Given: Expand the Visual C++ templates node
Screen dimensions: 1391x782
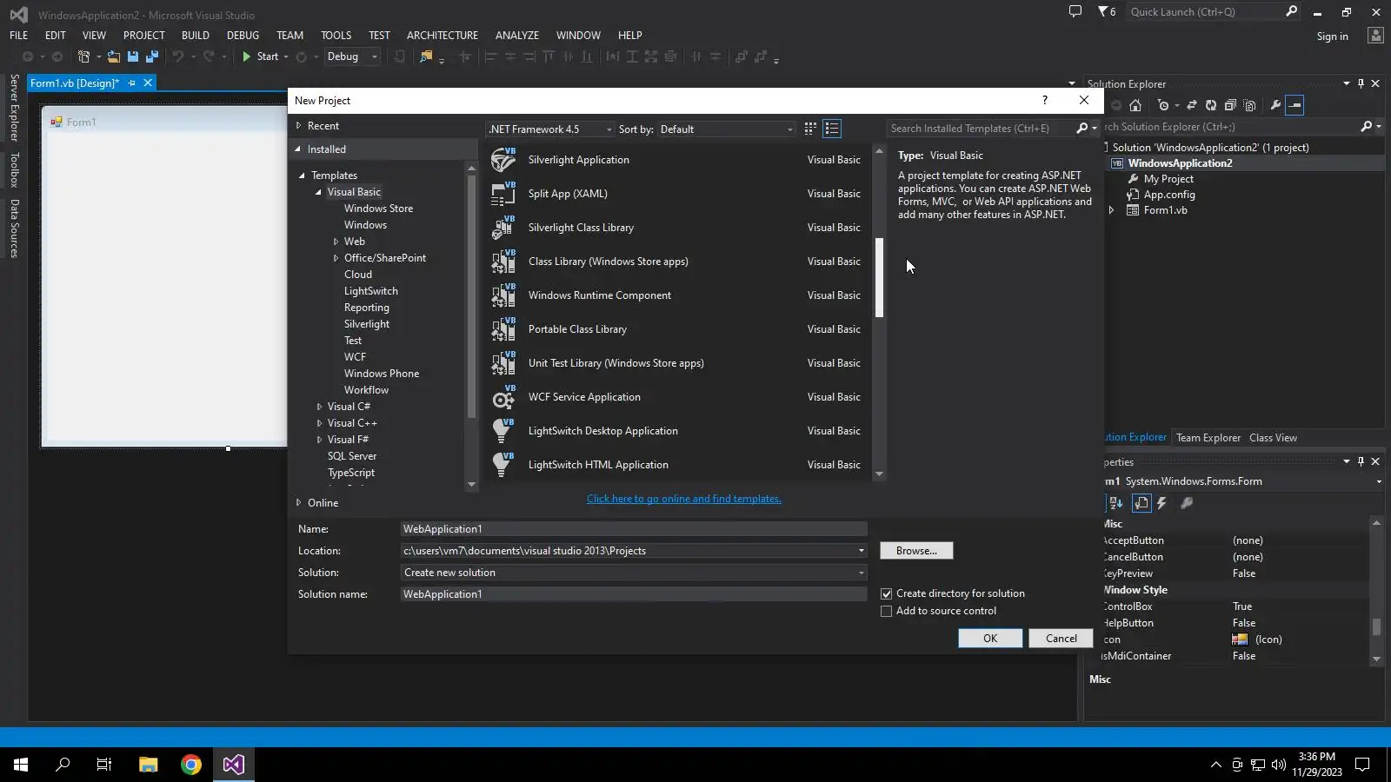Looking at the screenshot, I should pos(319,423).
